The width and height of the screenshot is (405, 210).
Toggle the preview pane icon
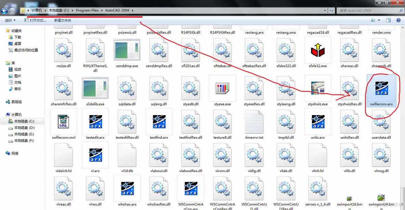point(388,20)
